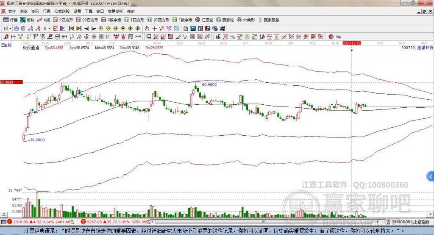
Task: Open the 浏览 menu
Action: [24, 11]
